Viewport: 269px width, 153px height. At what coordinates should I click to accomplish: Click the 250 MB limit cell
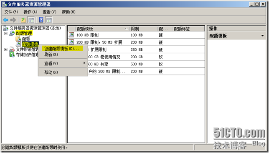point(137,49)
